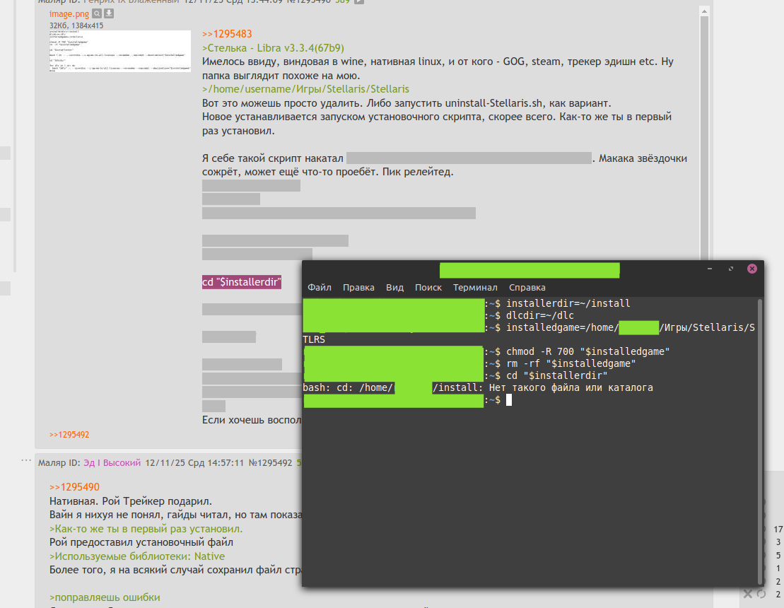Follow reply link >>1295483

[227, 34]
